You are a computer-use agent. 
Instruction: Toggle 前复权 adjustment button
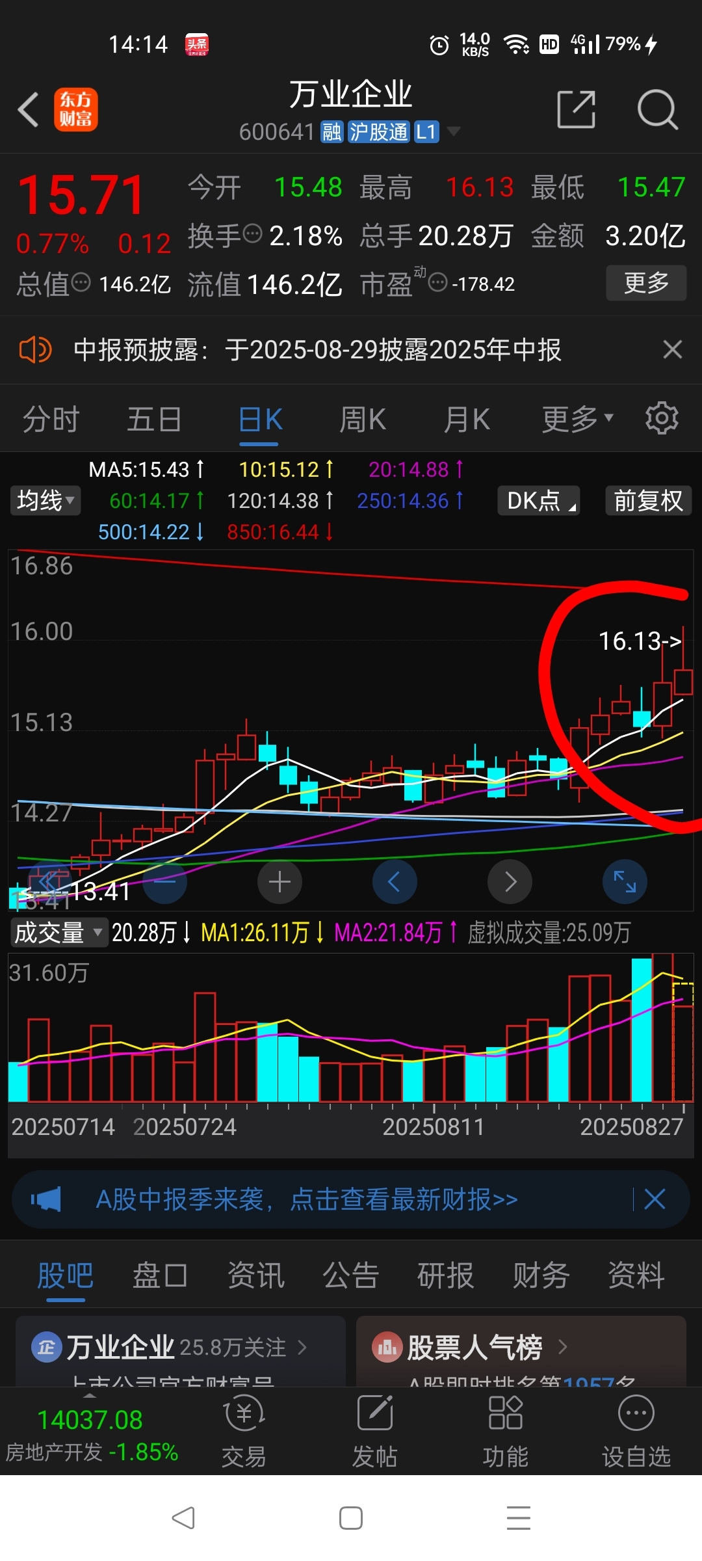click(649, 501)
